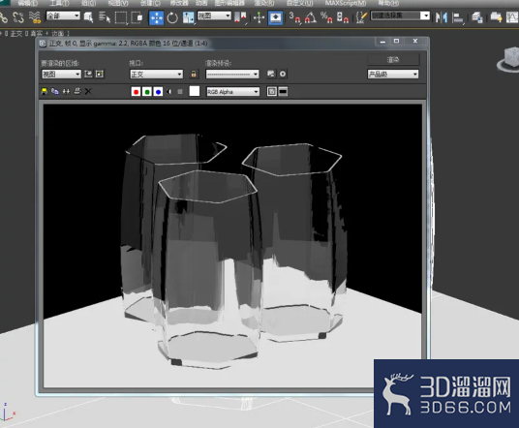Toggle the blue channel button
The image size is (519, 428).
pyautogui.click(x=158, y=92)
